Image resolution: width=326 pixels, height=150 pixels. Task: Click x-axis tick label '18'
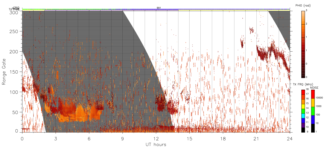223,139
